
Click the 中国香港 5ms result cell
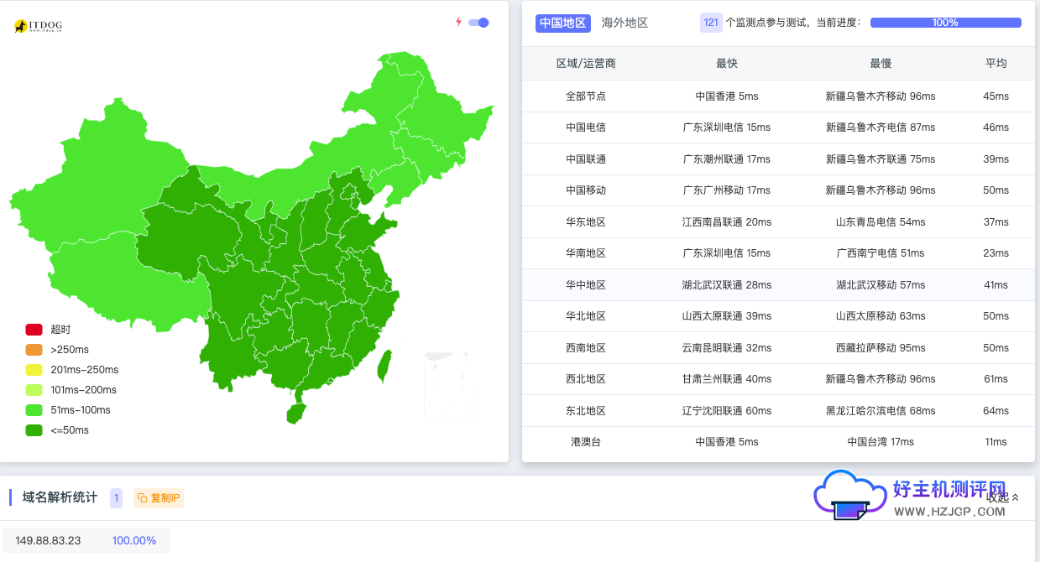[x=727, y=96]
